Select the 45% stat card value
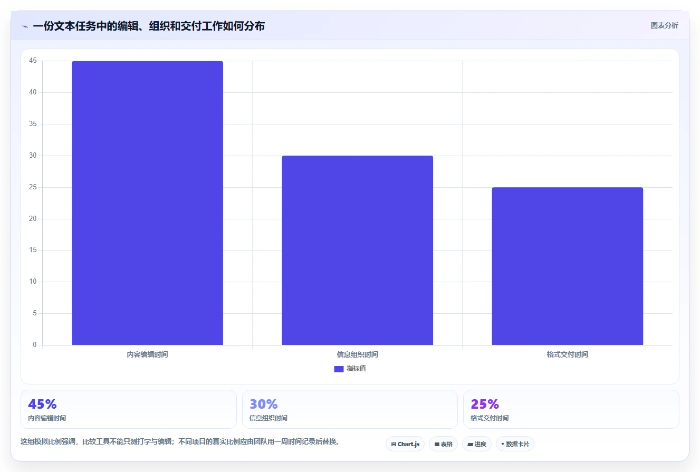Screen dimensions: 700x472 coord(42,404)
